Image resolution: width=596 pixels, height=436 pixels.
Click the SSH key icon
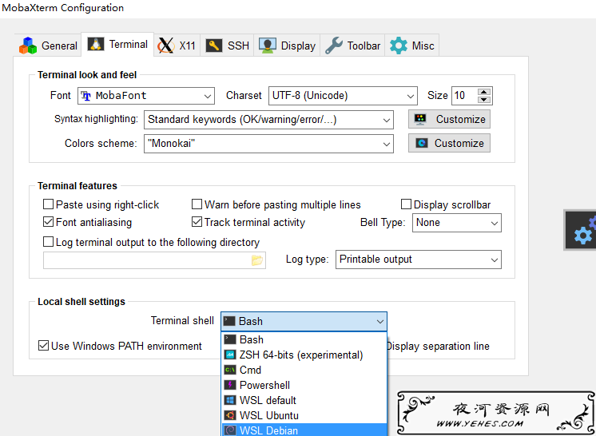(214, 46)
